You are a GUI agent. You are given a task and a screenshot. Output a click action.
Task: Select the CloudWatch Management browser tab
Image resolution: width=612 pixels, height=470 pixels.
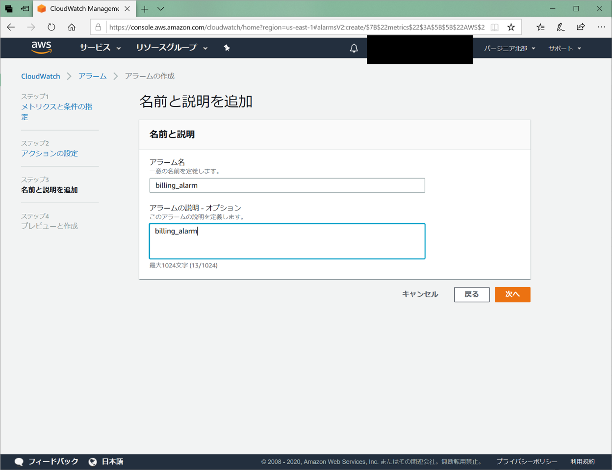(84, 9)
